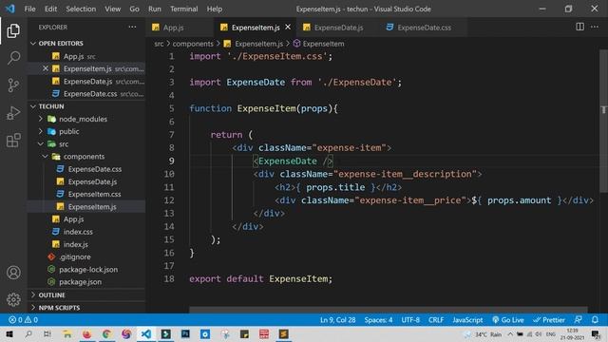Click the Split Editor Right icon

(x=579, y=27)
